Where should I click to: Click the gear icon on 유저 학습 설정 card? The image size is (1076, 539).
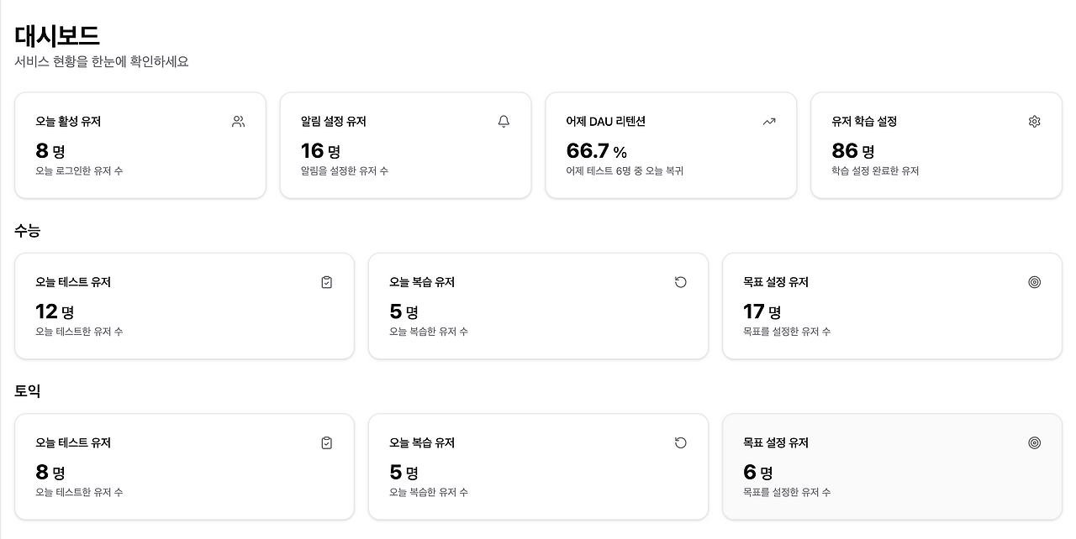point(1034,122)
